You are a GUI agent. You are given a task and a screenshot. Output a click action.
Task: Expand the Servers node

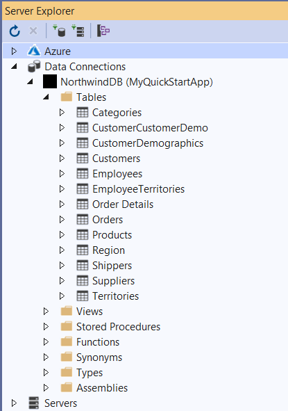click(x=14, y=403)
